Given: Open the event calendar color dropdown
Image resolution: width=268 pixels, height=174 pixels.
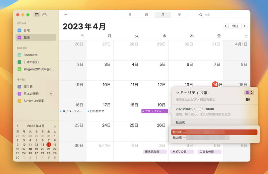Looking at the screenshot, I should 249,93.
